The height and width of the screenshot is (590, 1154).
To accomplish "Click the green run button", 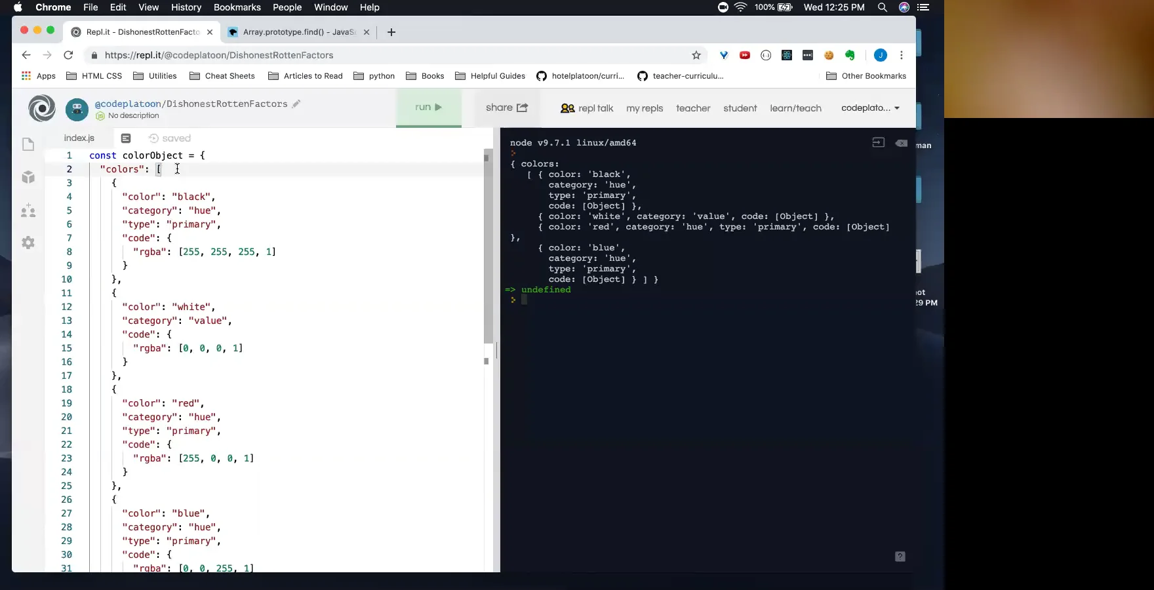I will tap(428, 108).
